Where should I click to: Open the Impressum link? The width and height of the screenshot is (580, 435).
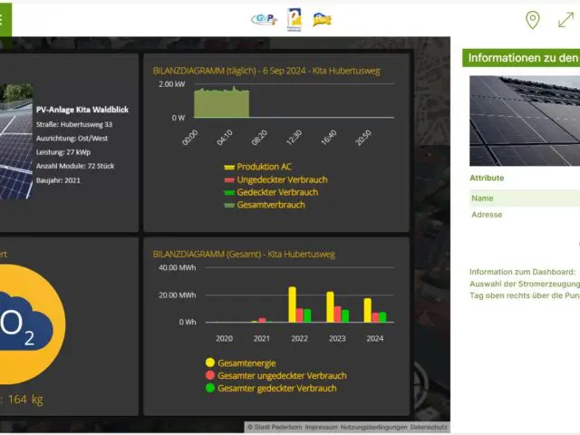tap(322, 427)
